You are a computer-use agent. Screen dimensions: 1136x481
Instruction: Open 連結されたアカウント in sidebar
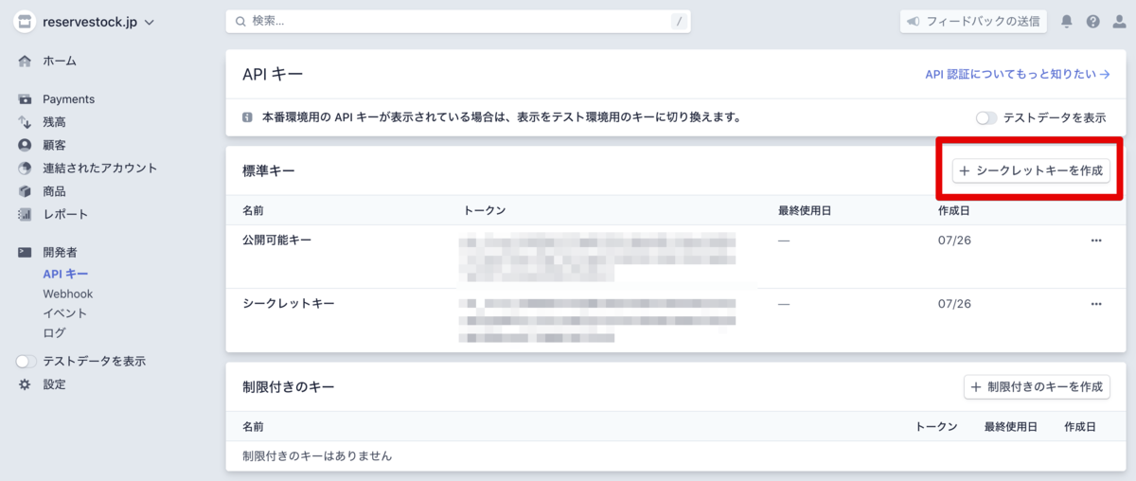100,169
